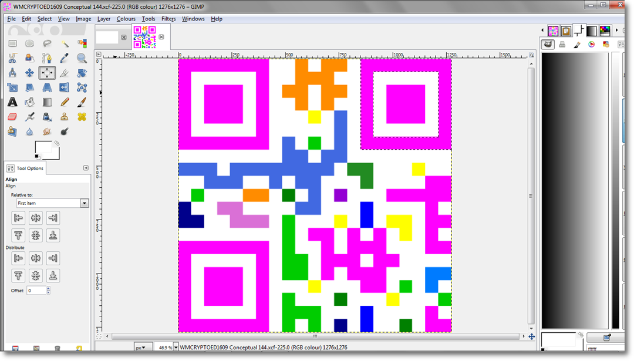Select the Rotate tool
This screenshot has width=634, height=361.
pos(82,73)
